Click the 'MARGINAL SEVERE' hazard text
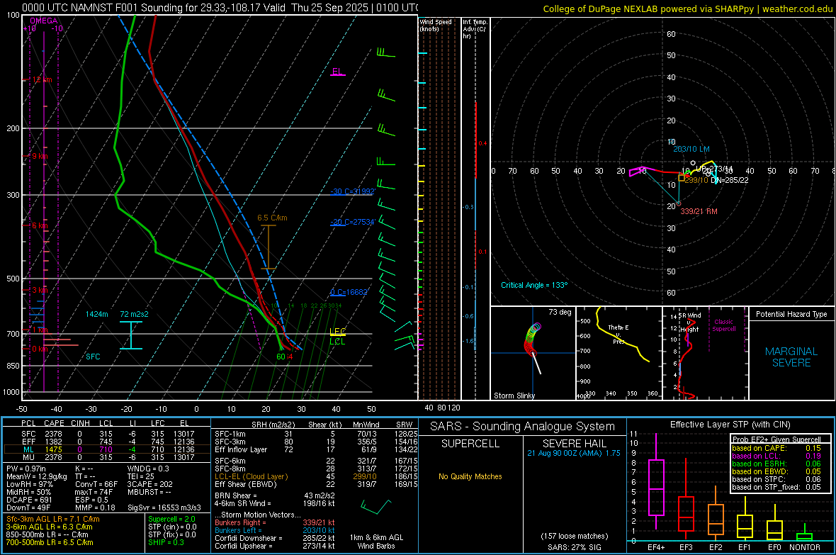836x555 pixels. point(791,357)
